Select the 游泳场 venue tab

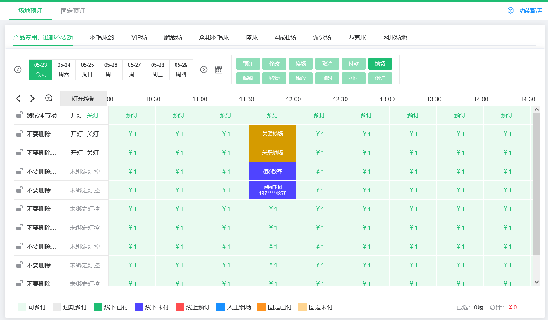click(x=322, y=37)
